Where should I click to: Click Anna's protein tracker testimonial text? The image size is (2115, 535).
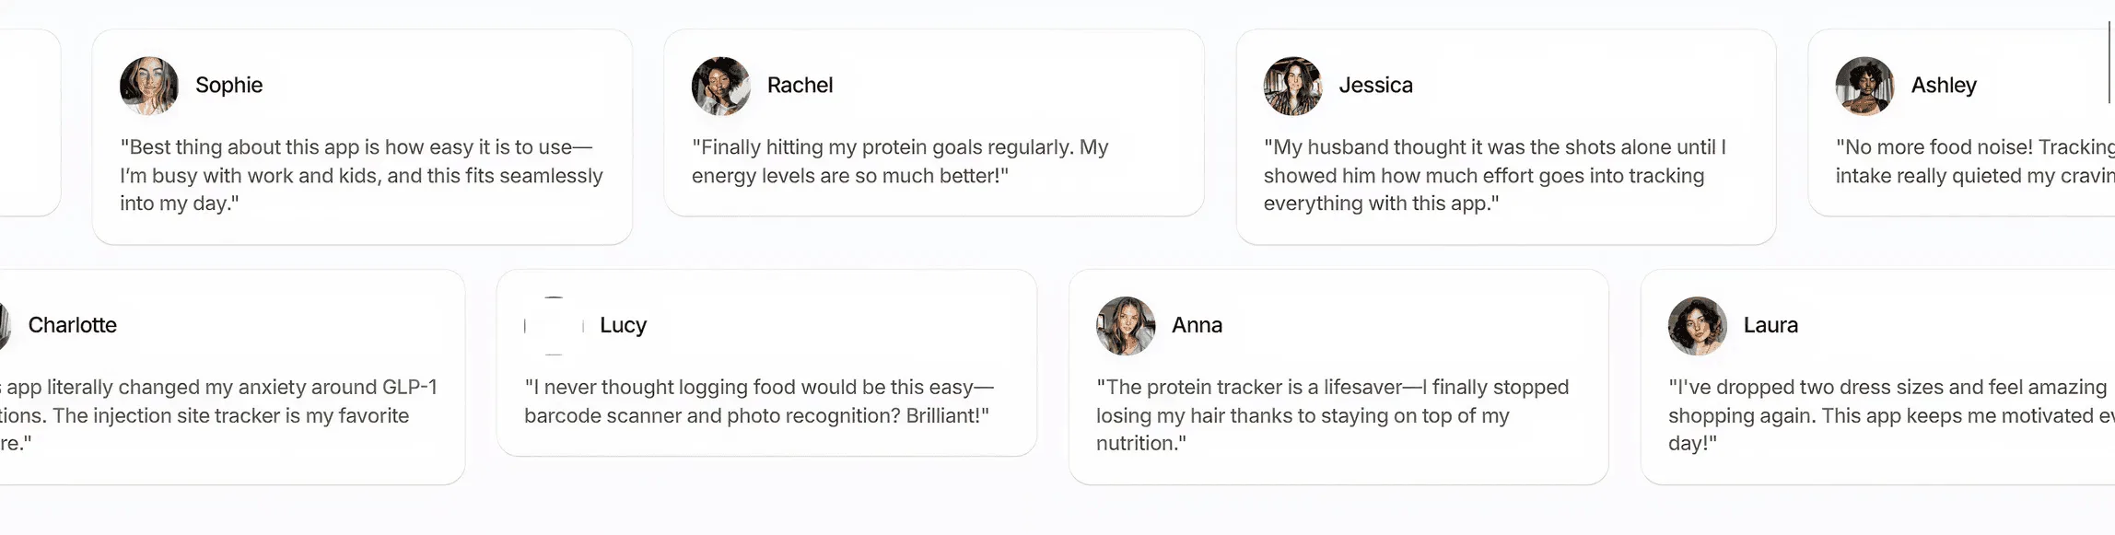[1332, 415]
